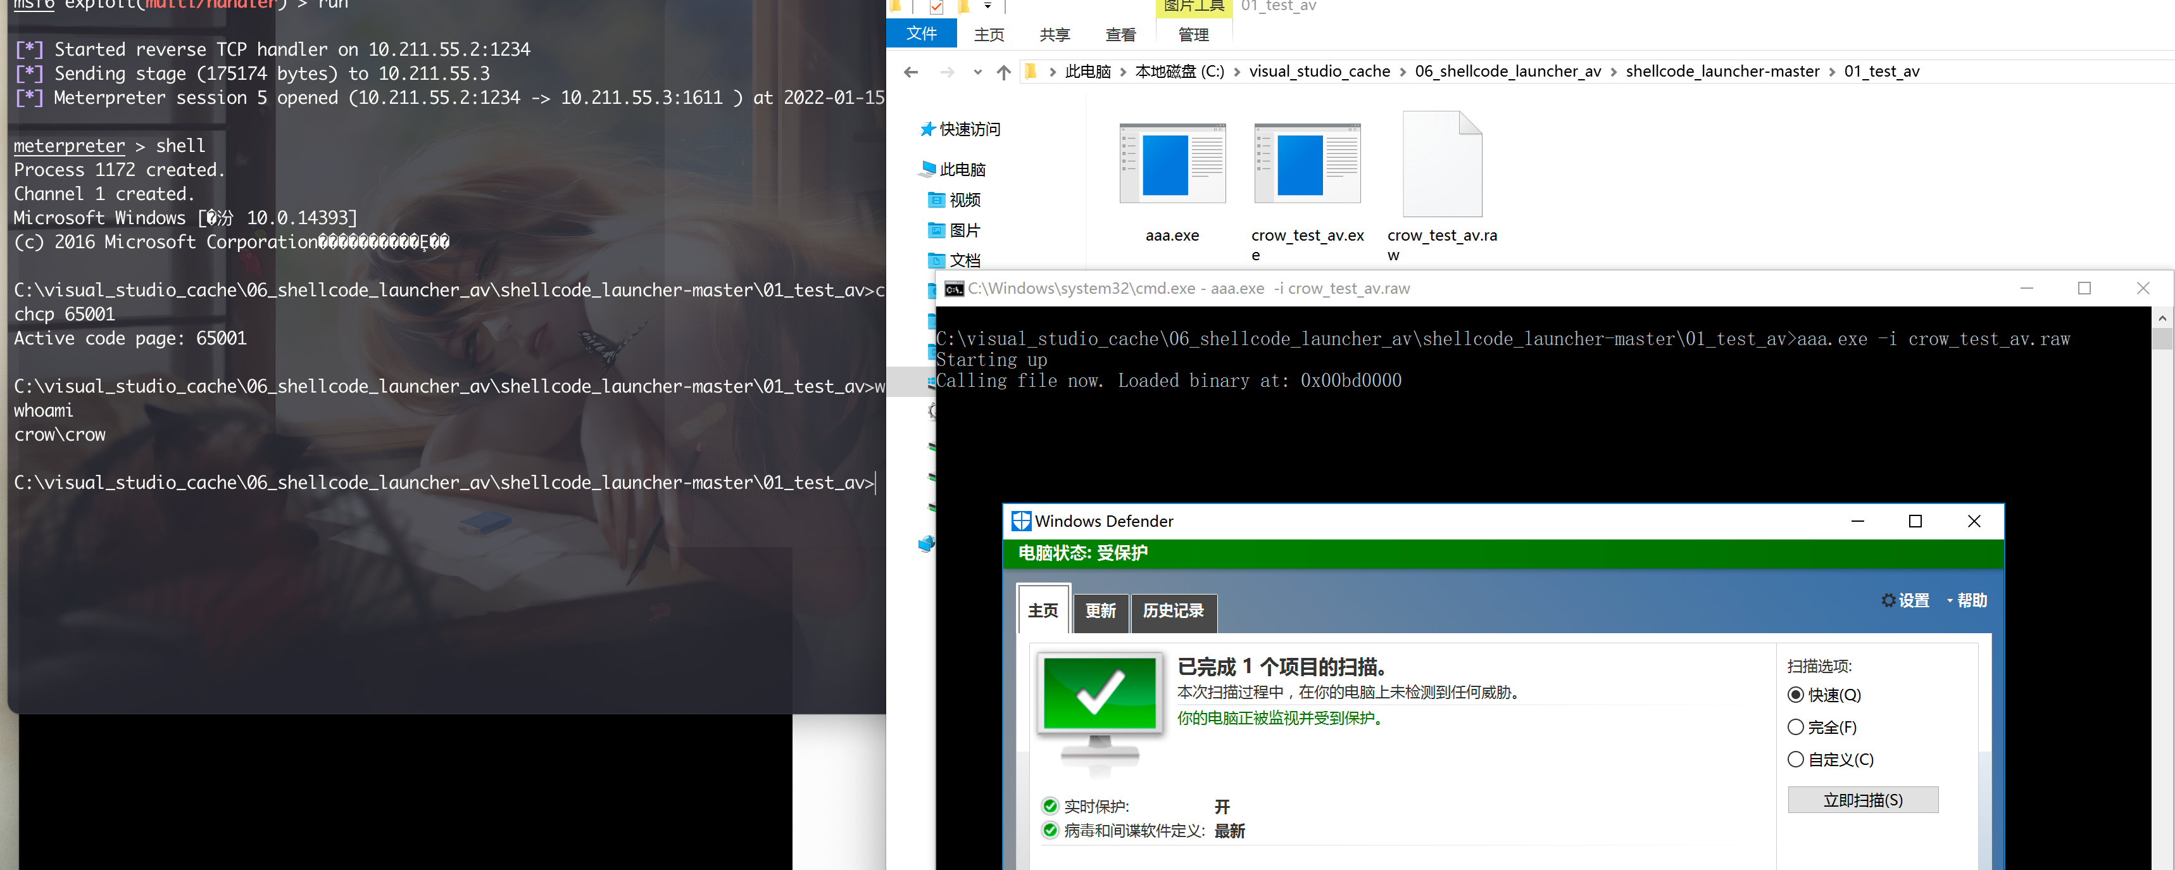Select 快速访问 in the navigation pane
2175x870 pixels.
[960, 129]
